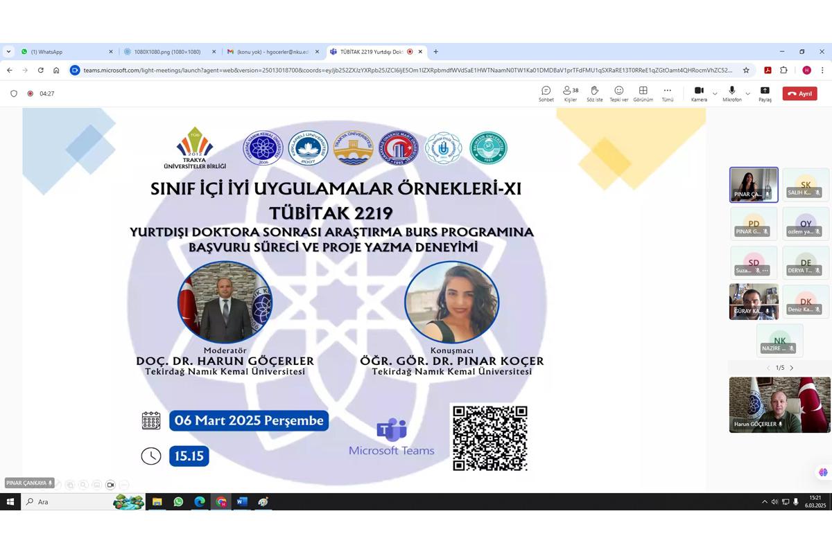Select NAZİRE ... NK participant tile

coord(780,341)
